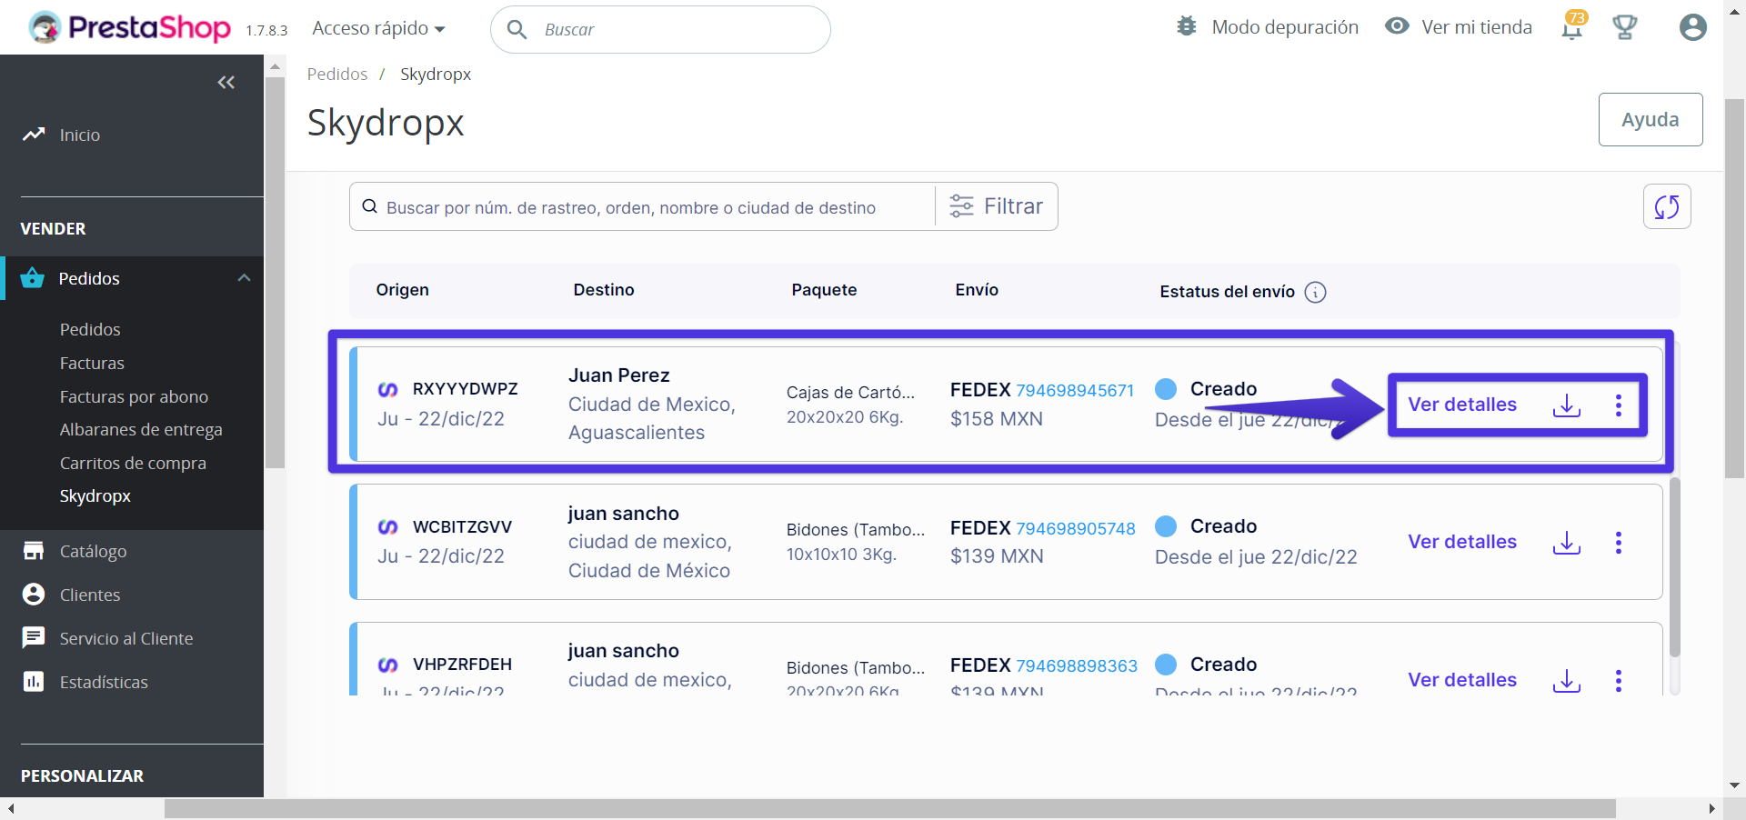This screenshot has height=820, width=1746.
Task: Focus the shipment search by tracking field
Action: (x=641, y=207)
